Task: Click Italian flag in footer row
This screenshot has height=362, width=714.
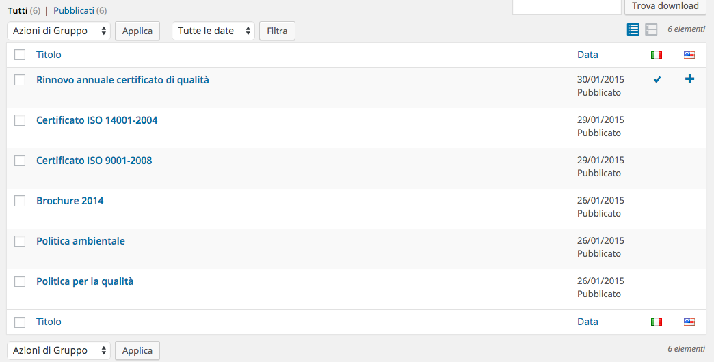Action: (656, 322)
